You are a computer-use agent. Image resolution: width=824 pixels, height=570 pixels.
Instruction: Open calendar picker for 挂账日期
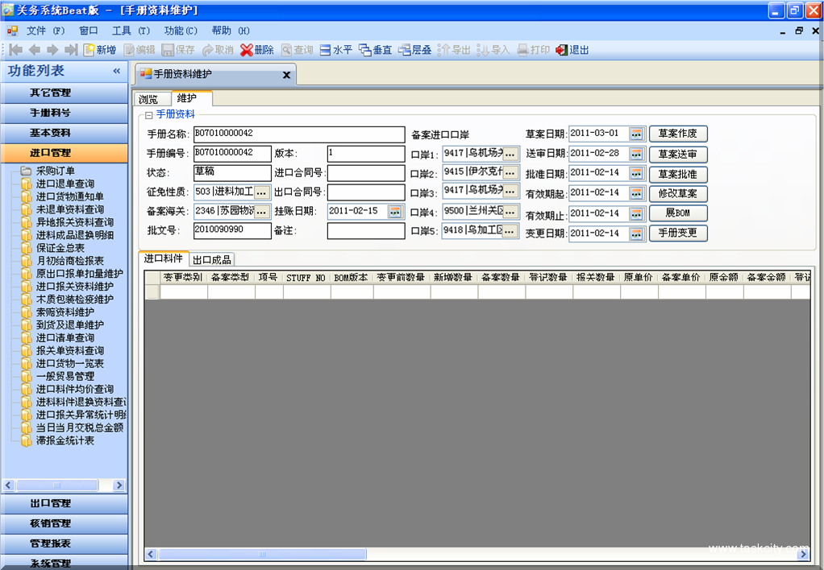(x=395, y=212)
